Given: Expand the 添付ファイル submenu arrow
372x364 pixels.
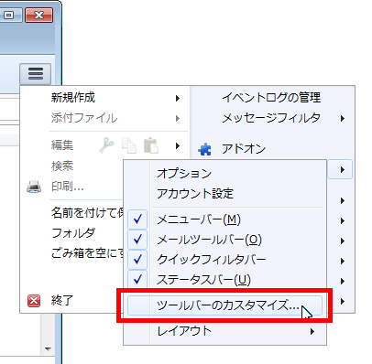Looking at the screenshot, I should 178,118.
